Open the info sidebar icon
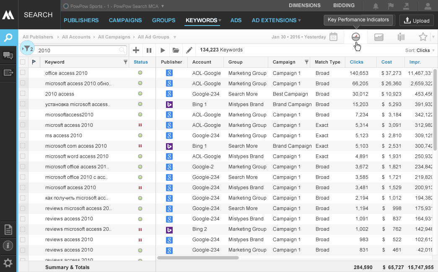Image resolution: width=438 pixels, height=272 pixels. [8, 246]
